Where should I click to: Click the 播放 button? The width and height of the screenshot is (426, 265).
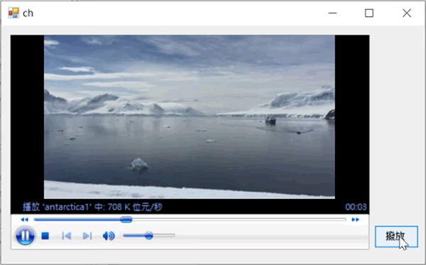point(396,237)
